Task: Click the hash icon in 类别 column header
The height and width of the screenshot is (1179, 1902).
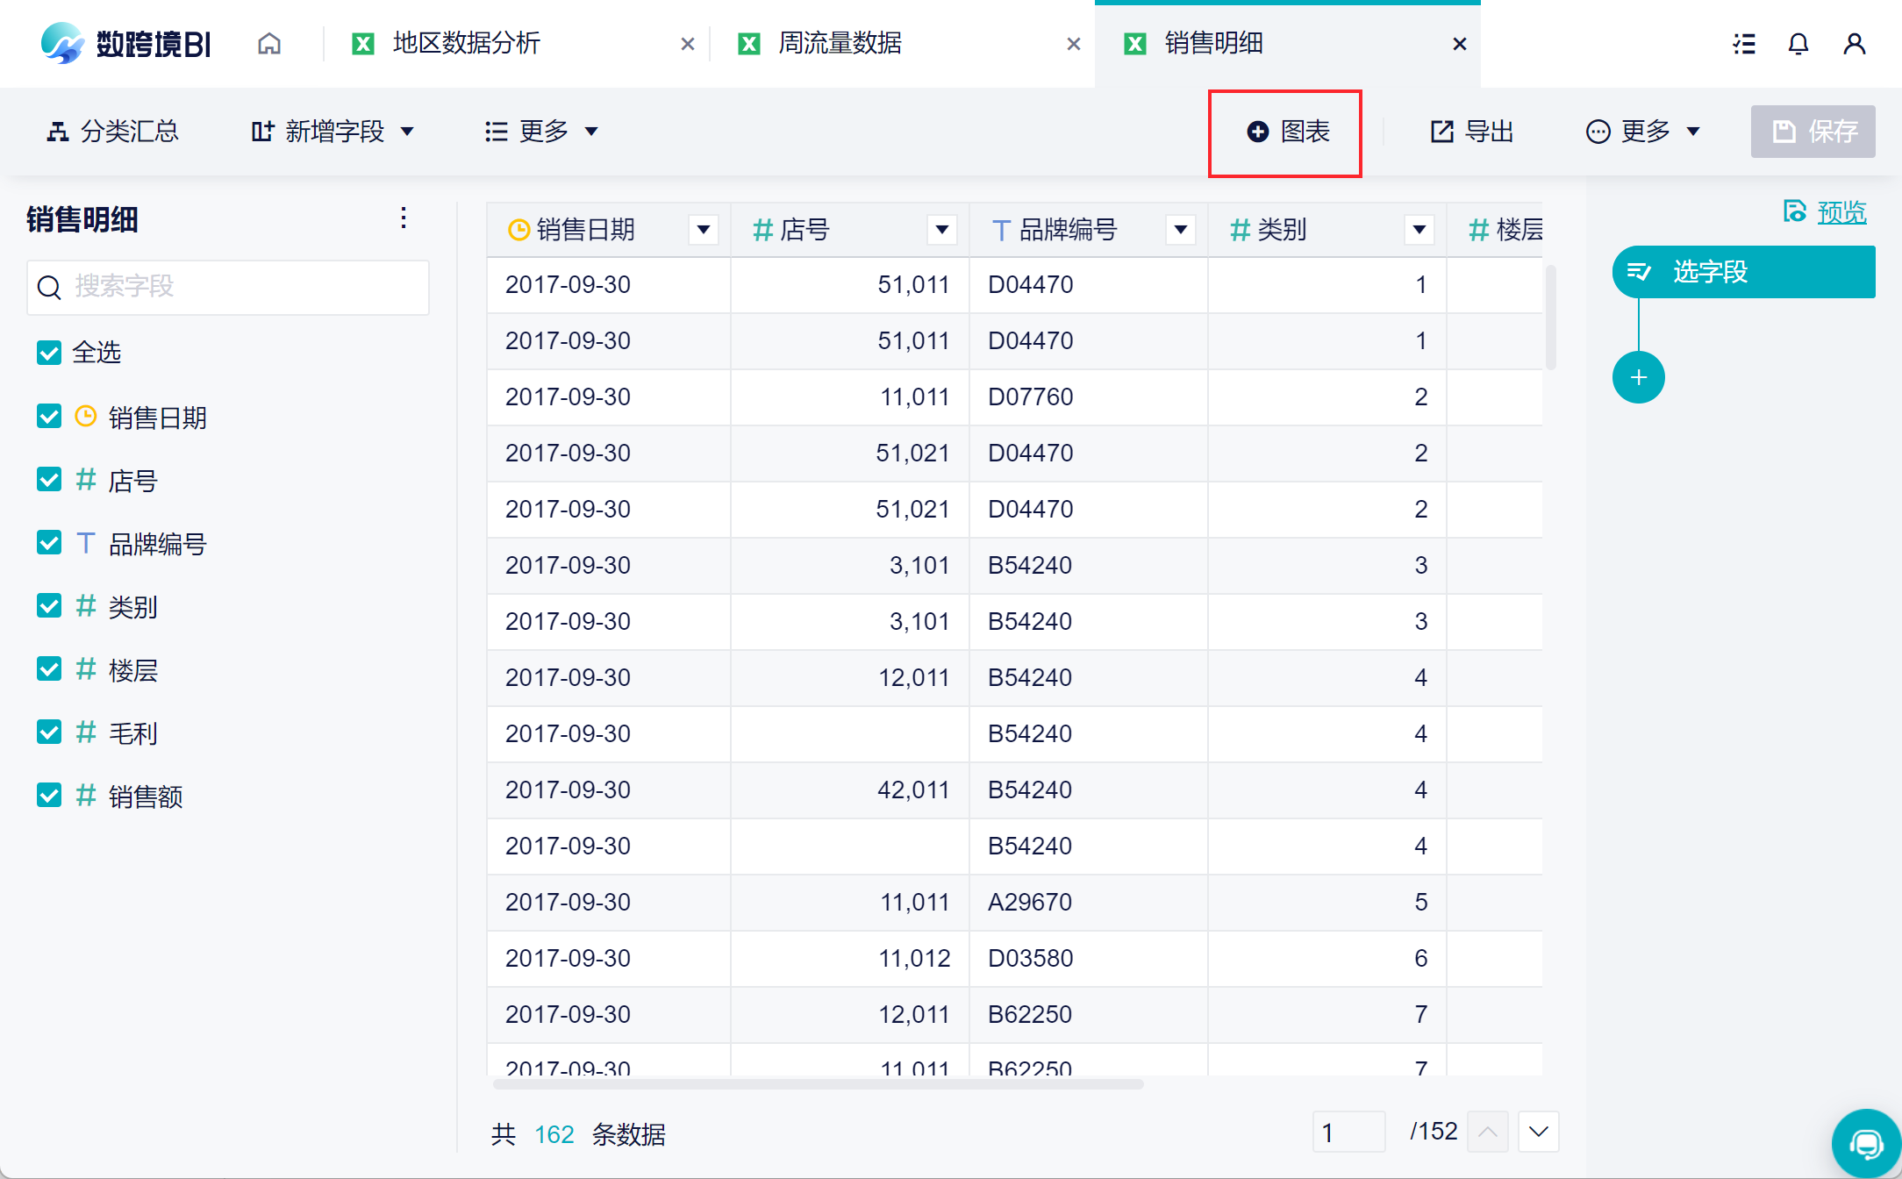Action: click(x=1240, y=230)
